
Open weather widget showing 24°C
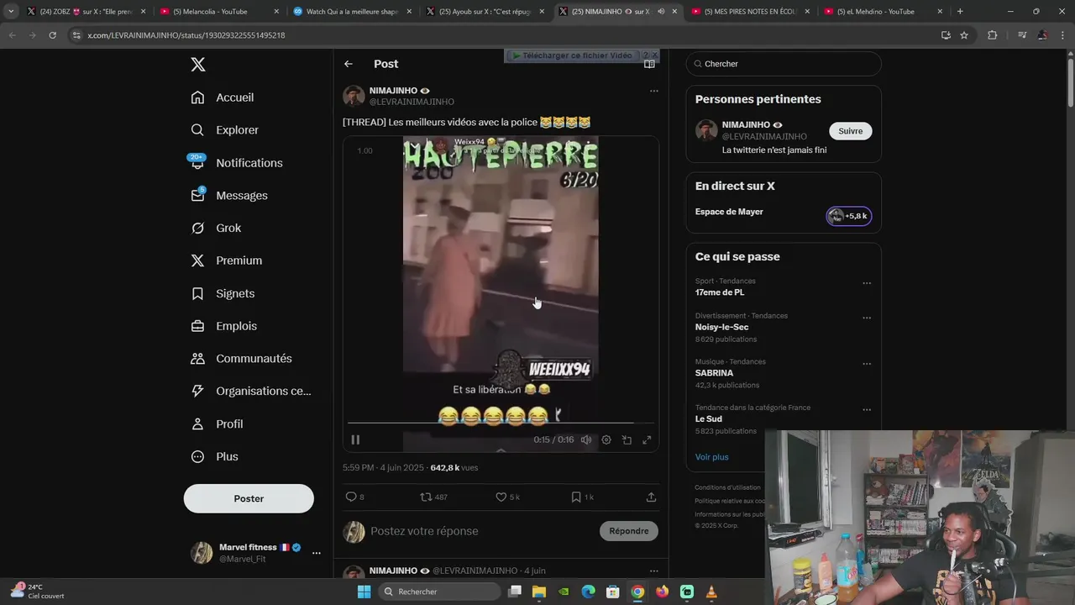[x=38, y=592]
